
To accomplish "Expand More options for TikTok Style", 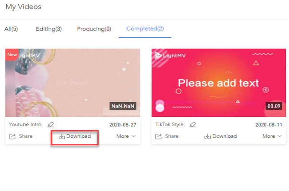I will pyautogui.click(x=272, y=136).
